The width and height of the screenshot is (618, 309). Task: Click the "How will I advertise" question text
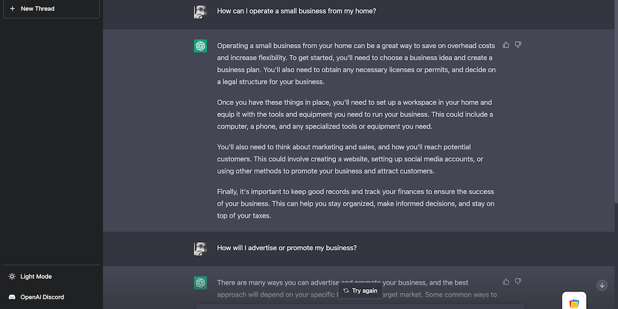287,248
